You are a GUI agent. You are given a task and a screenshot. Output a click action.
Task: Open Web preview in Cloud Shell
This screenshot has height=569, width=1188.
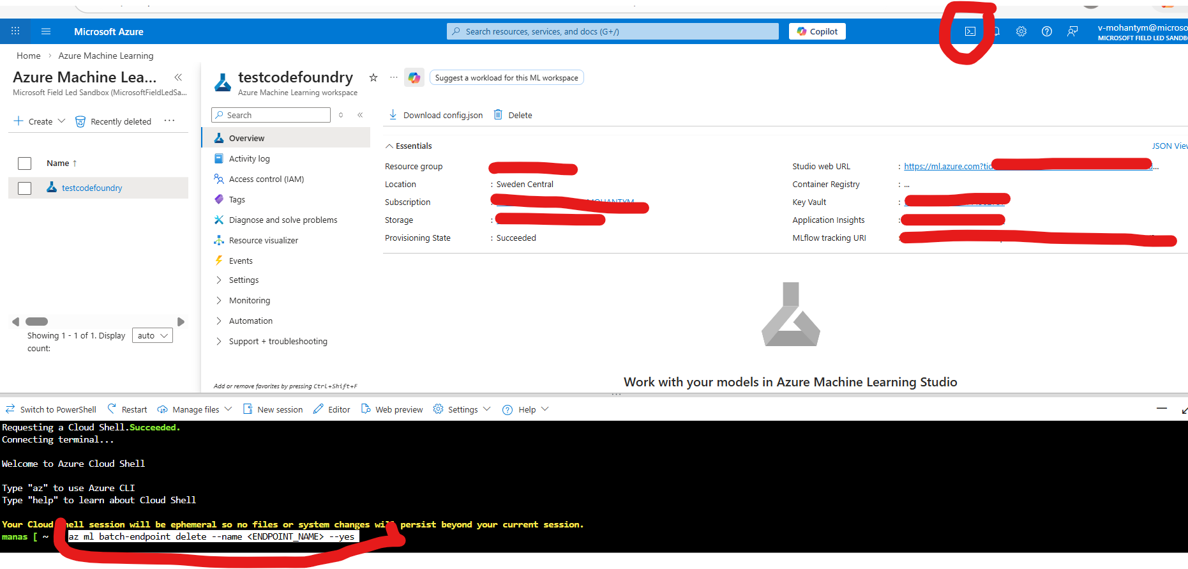[392, 409]
